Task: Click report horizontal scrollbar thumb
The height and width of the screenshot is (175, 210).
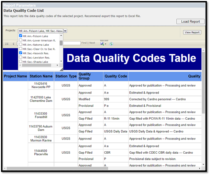Action: 57,168
